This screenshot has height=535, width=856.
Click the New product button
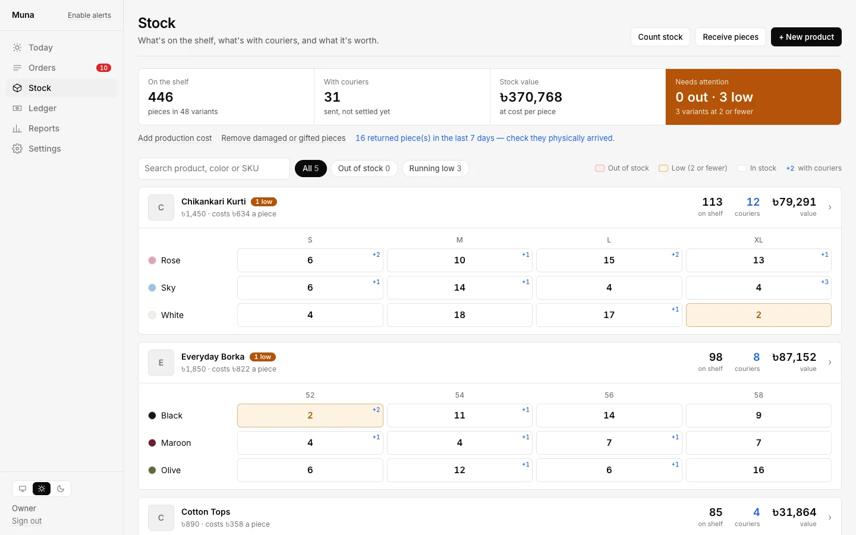[806, 37]
